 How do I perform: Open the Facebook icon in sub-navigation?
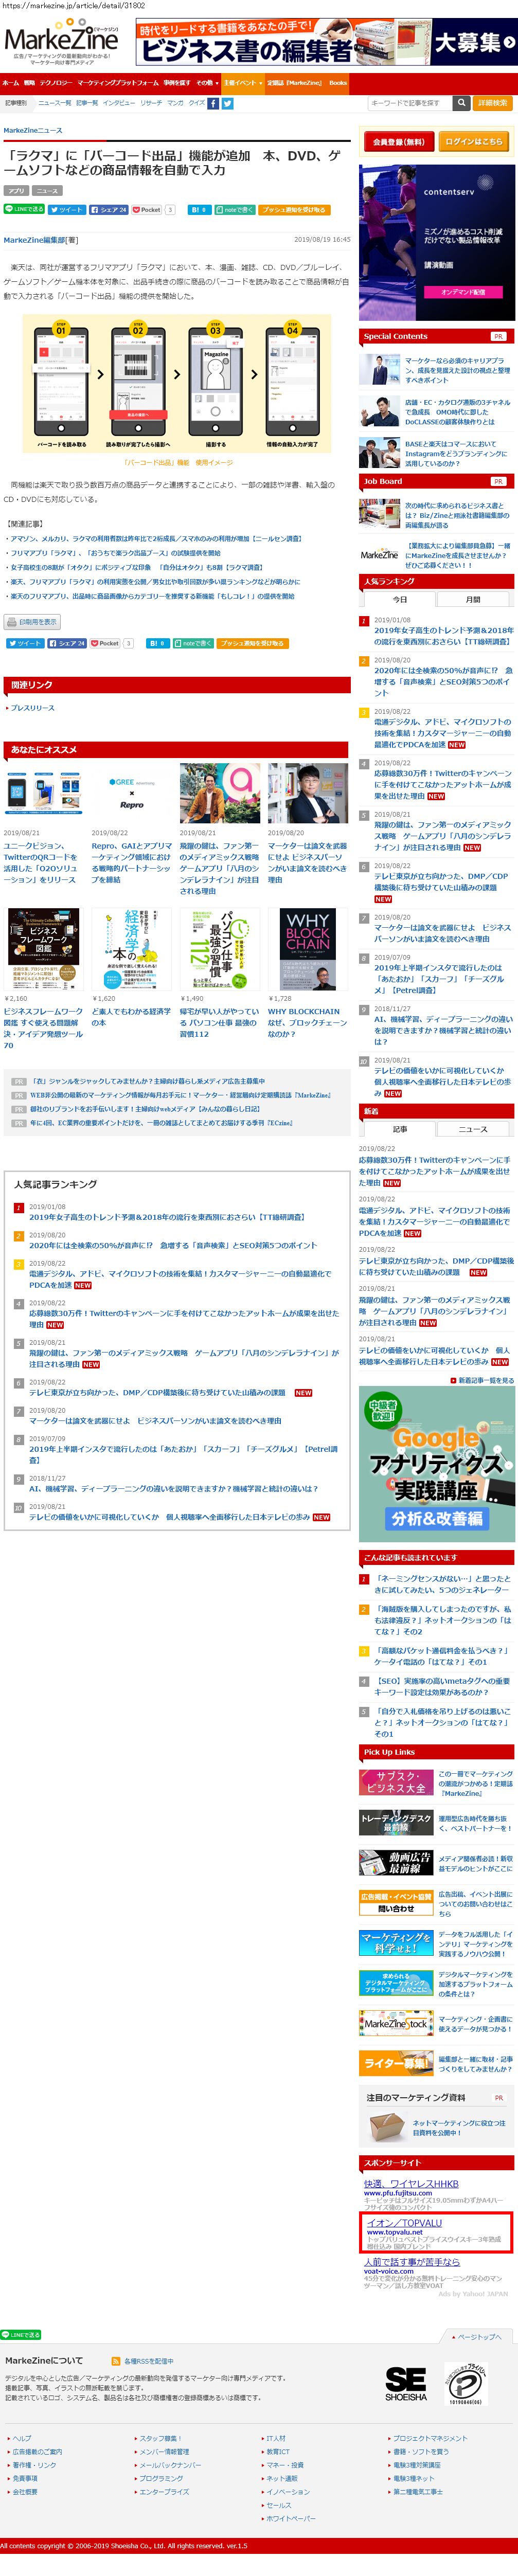pos(213,103)
